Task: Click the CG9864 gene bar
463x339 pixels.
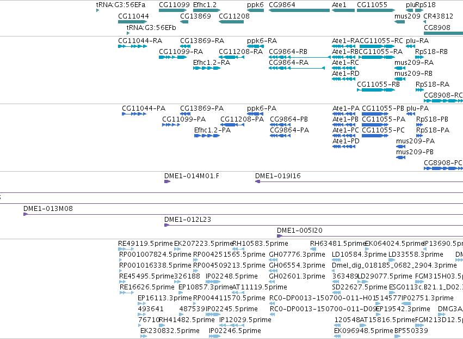Action: (299, 10)
